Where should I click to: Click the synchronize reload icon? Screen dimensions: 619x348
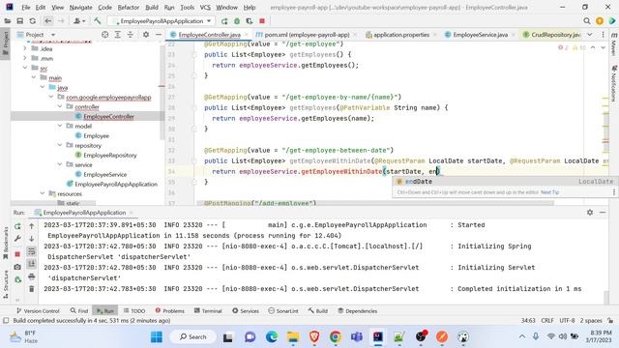tap(33, 21)
